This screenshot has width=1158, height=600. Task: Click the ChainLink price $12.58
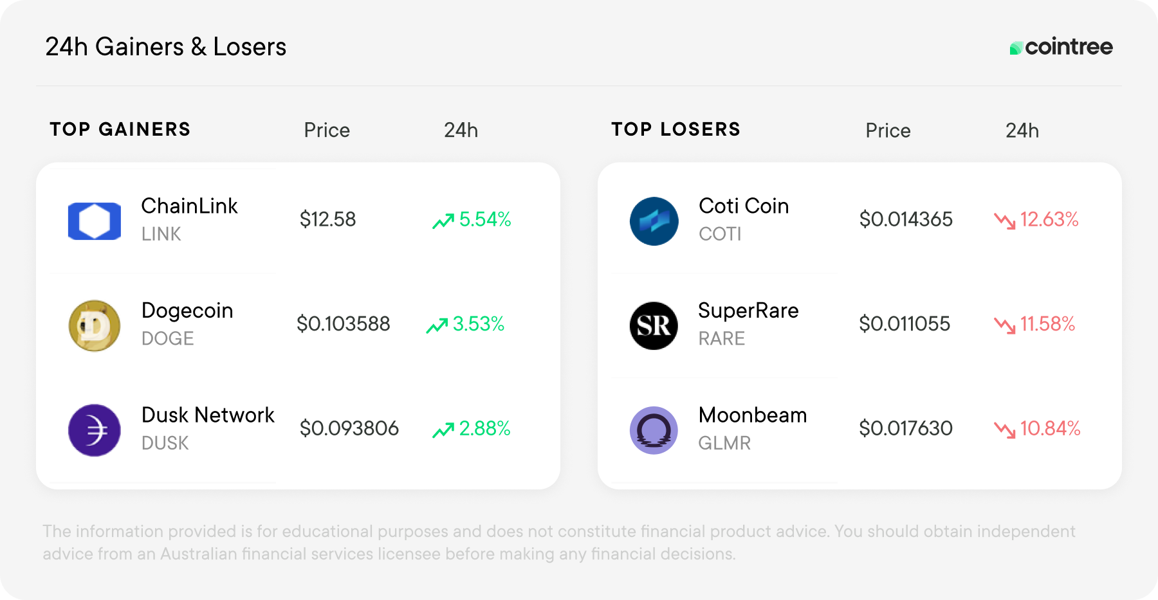pos(327,219)
